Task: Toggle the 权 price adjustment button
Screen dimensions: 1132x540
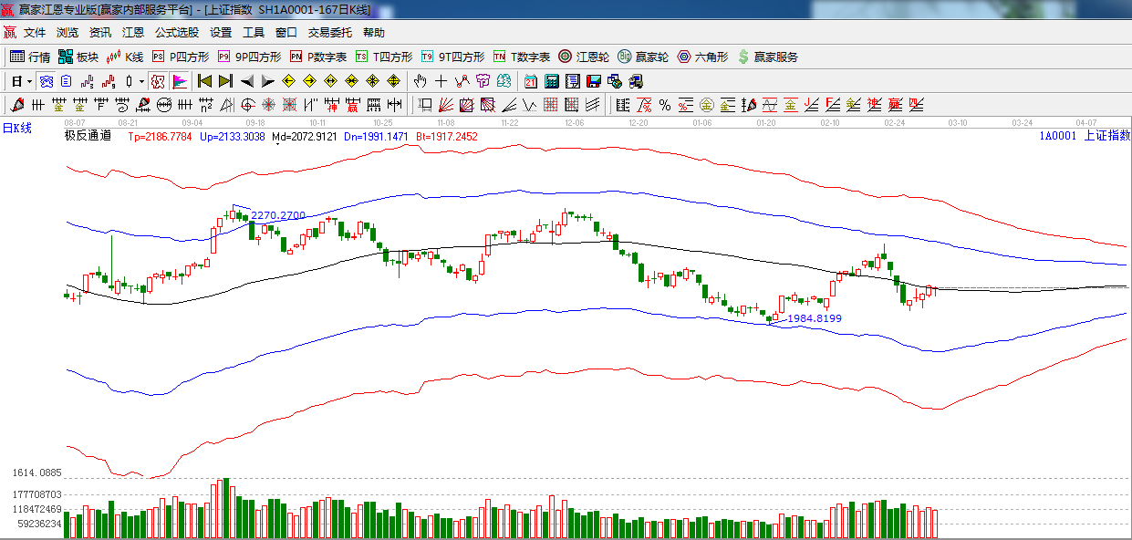Action: [x=158, y=81]
